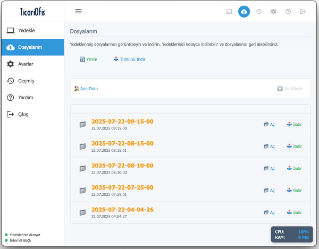The image size is (319, 249).
Task: Open the Yedekle sidebar menu item
Action: (x=27, y=31)
